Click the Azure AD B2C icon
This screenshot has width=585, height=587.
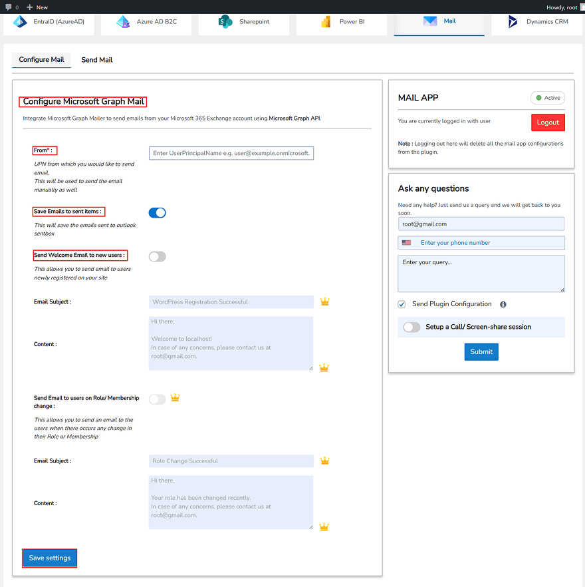click(123, 22)
